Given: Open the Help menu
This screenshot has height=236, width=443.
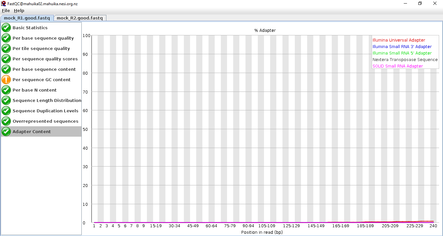Looking at the screenshot, I should (19, 11).
